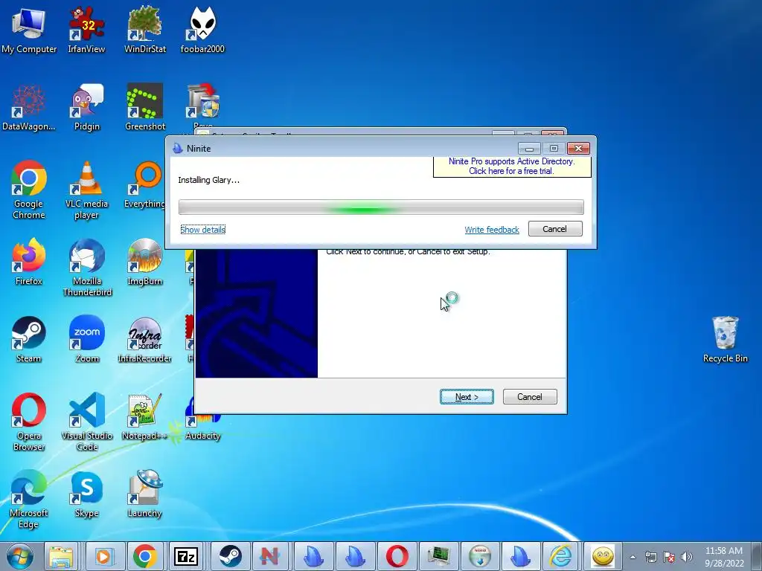This screenshot has width=762, height=571.
Task: Click the yellow smiley taskbar icon
Action: pos(603,556)
